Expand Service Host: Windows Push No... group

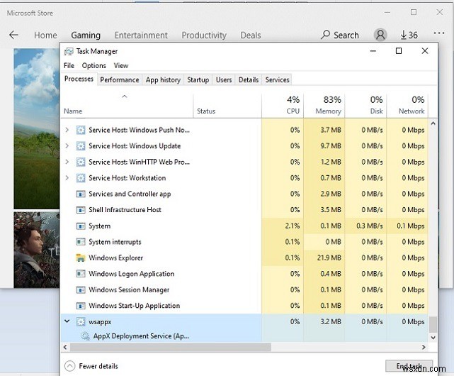point(67,130)
